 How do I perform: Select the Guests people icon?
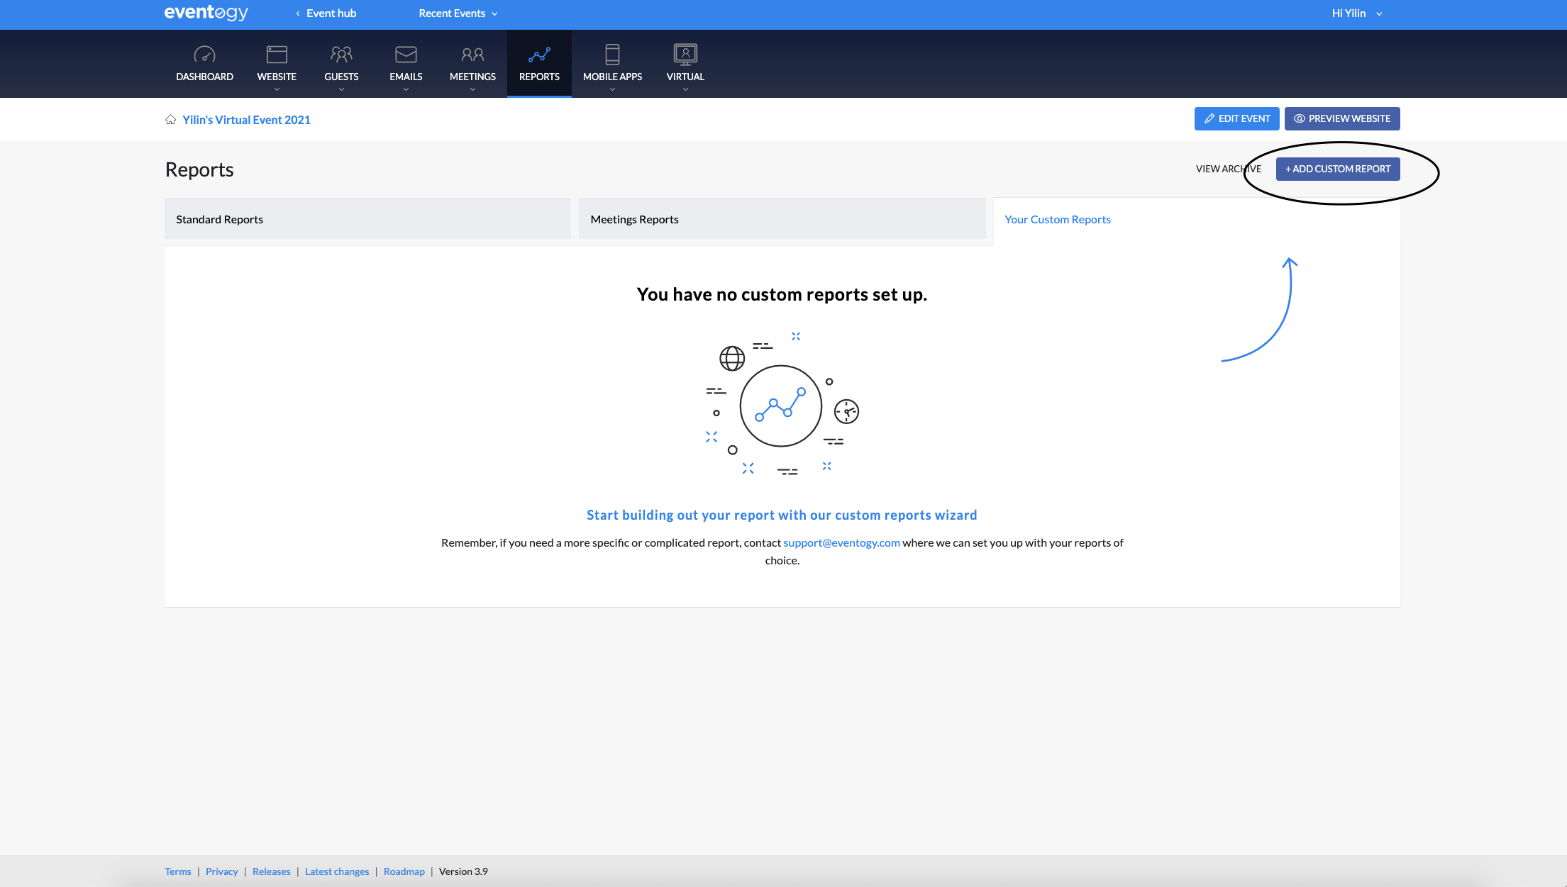pos(341,55)
